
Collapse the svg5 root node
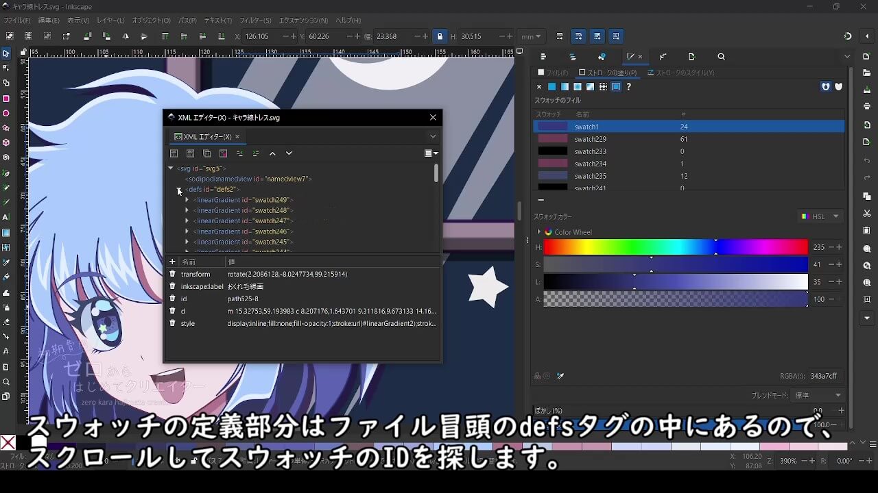click(x=171, y=168)
